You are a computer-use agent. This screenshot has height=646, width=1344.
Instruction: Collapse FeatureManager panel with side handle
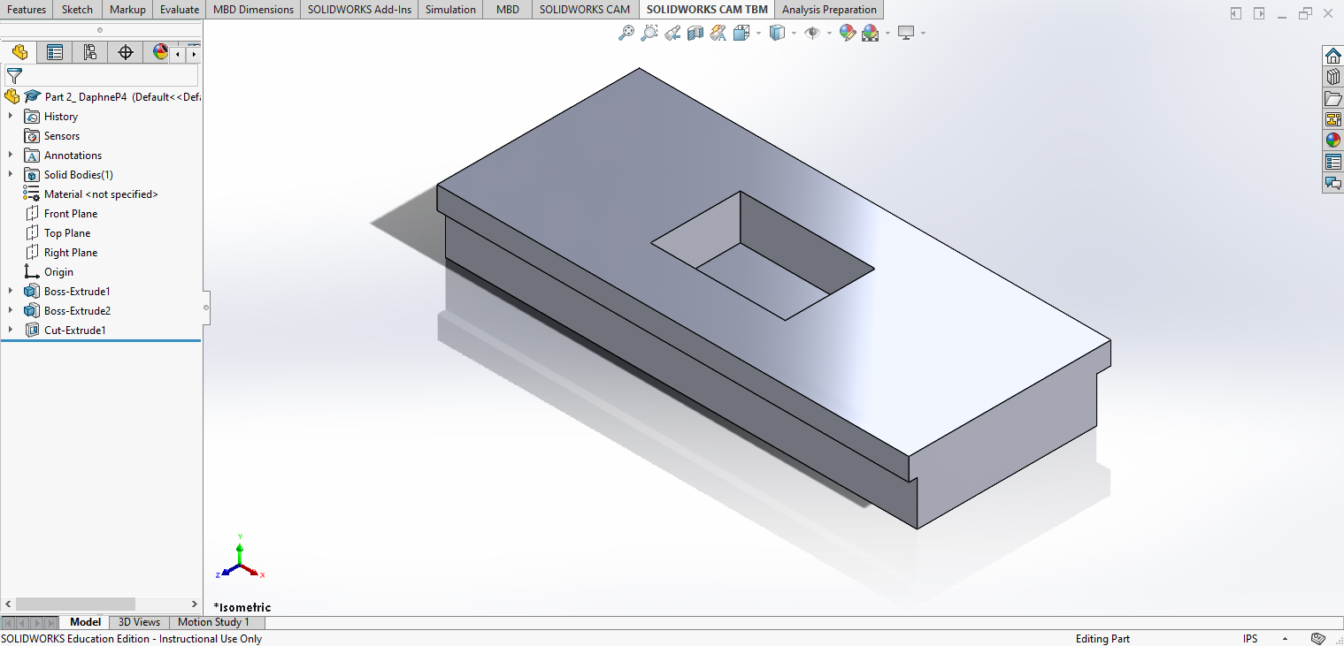[x=206, y=308]
